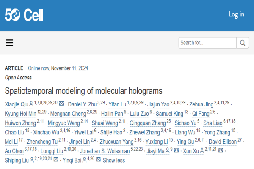Click the magnifying glass search button

coord(243,43)
